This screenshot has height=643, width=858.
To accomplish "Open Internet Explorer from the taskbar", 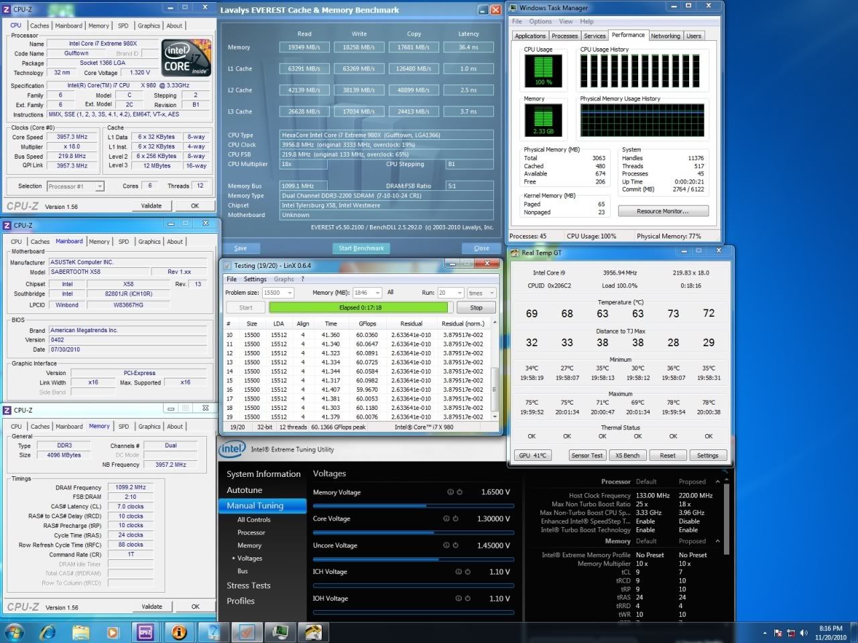I will click(x=48, y=632).
